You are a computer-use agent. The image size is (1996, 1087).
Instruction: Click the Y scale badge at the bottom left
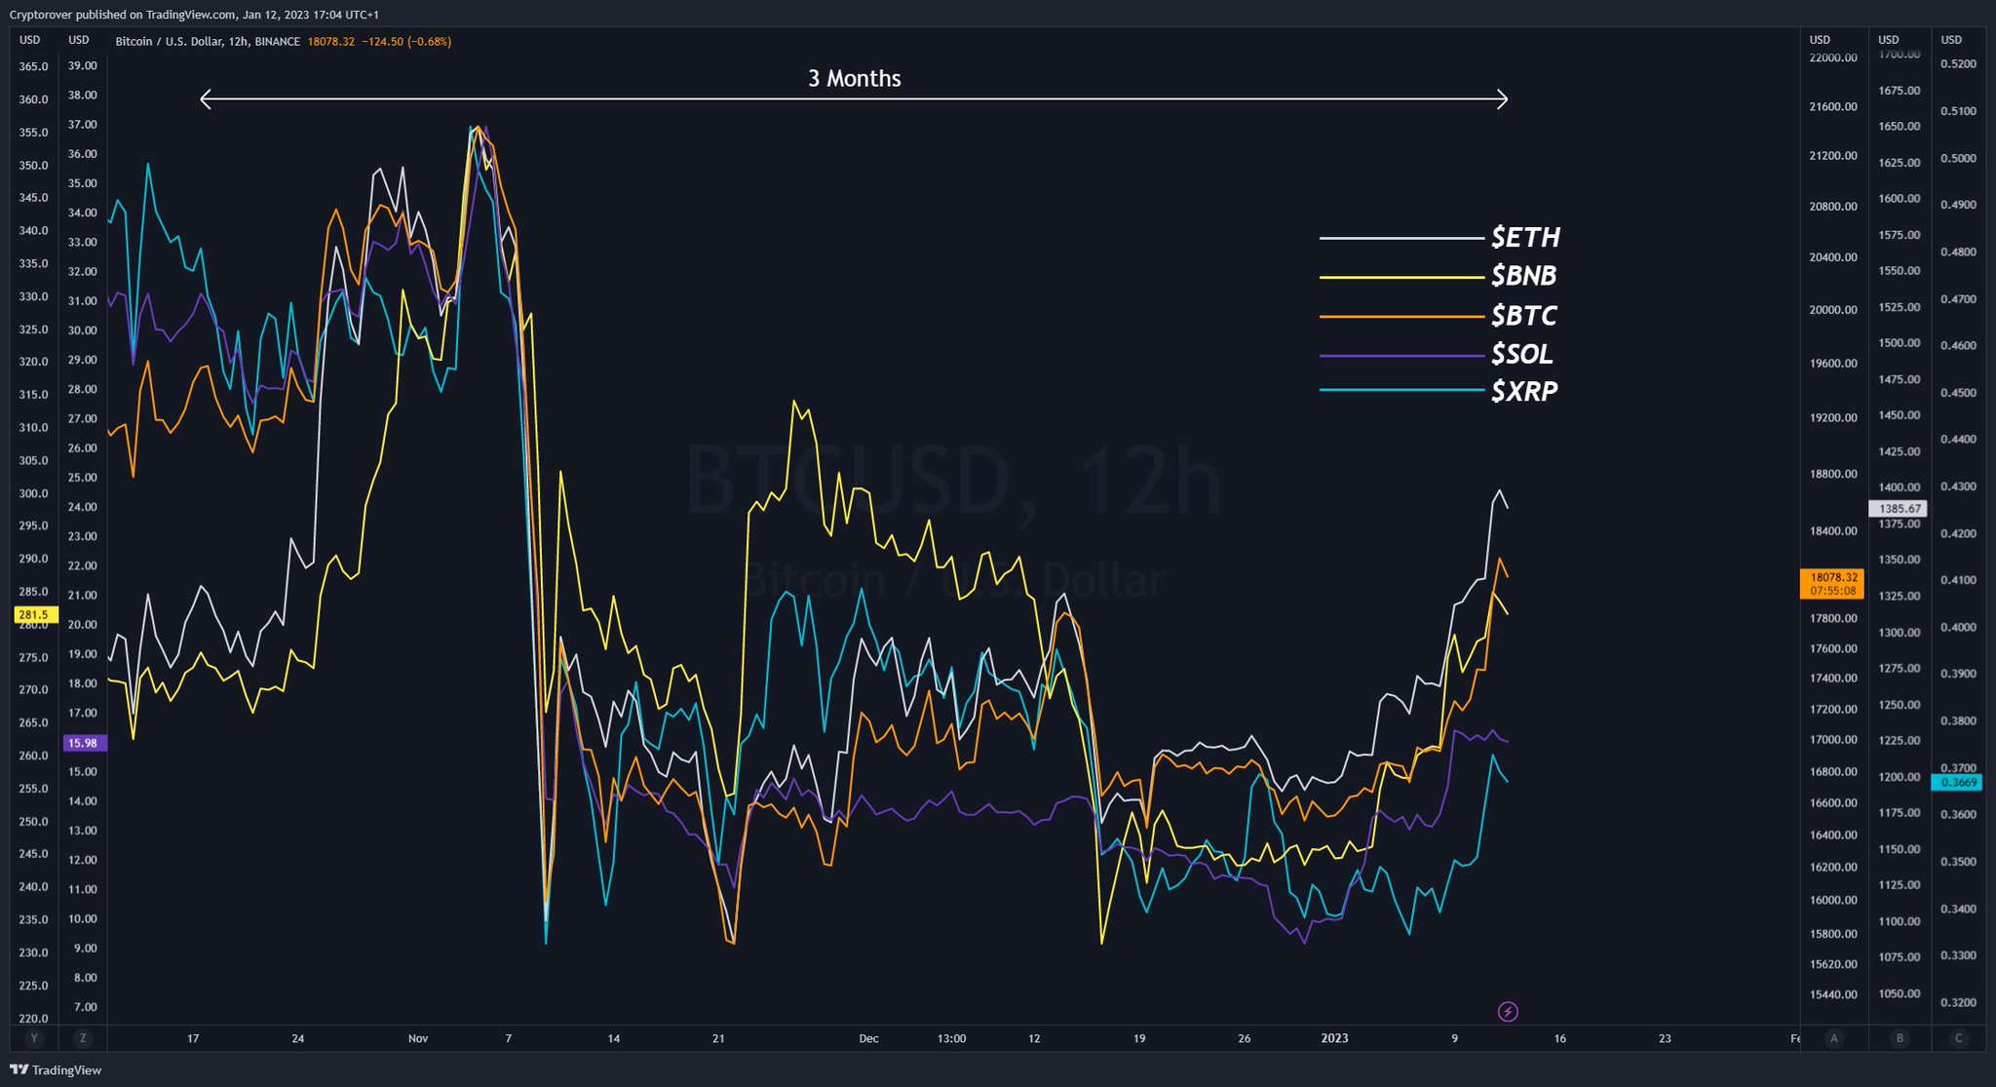34,1038
